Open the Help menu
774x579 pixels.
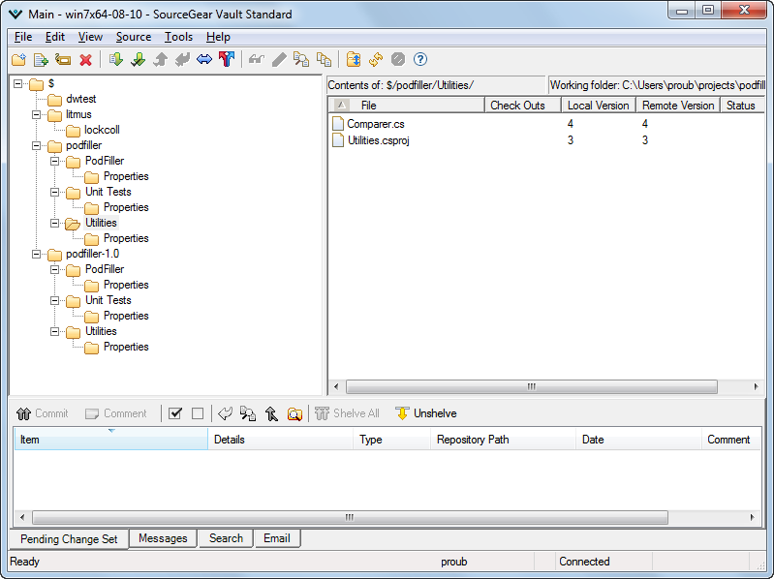point(218,37)
